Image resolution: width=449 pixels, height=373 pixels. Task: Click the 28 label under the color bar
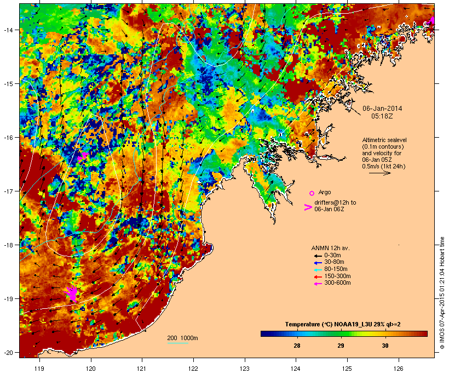297,346
